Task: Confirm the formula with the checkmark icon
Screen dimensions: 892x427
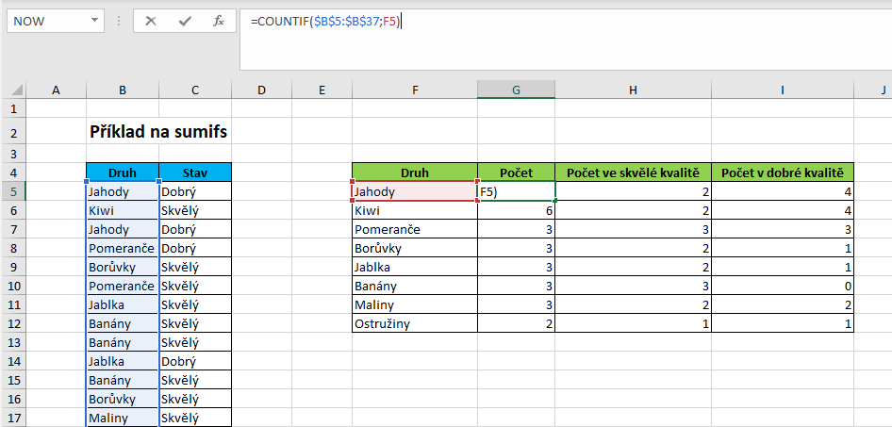Action: 184,22
